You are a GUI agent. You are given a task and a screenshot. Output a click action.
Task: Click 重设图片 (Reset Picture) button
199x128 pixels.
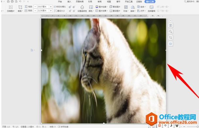coord(115,11)
